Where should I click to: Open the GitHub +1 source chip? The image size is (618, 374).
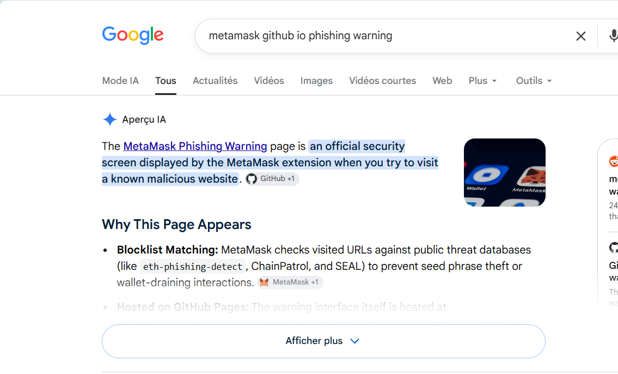click(272, 179)
